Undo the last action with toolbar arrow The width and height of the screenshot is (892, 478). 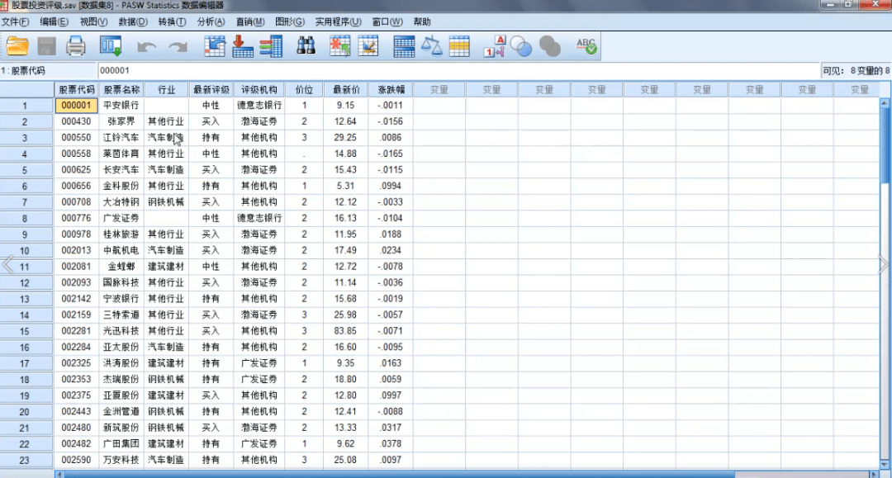tap(147, 47)
